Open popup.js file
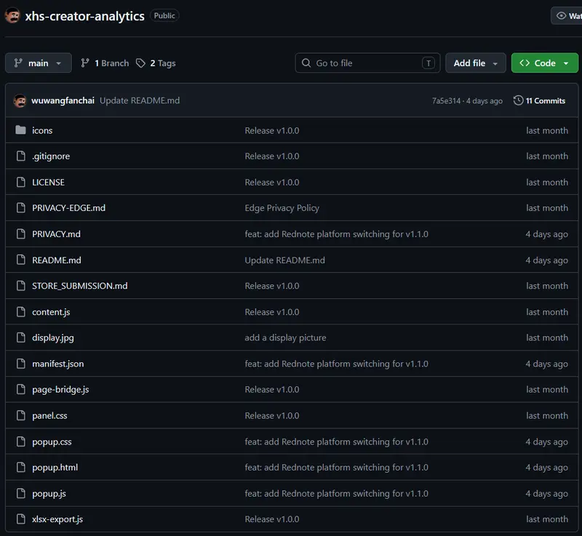582x536 pixels. pyautogui.click(x=49, y=494)
